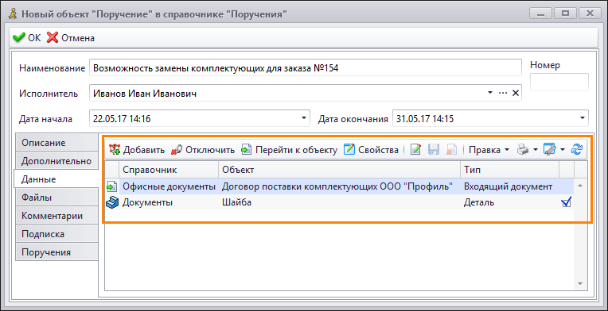The height and width of the screenshot is (311, 608).
Task: Select the Офисные документы cell
Action: (169, 186)
